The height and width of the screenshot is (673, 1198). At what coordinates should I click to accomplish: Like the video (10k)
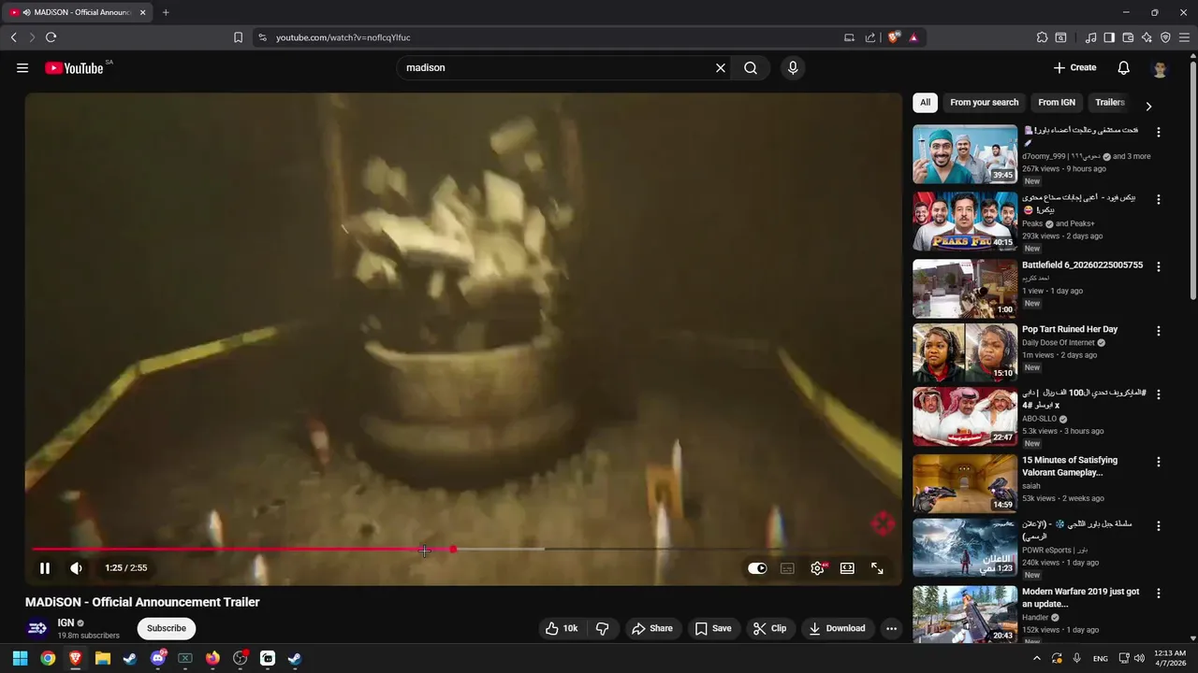(x=562, y=628)
